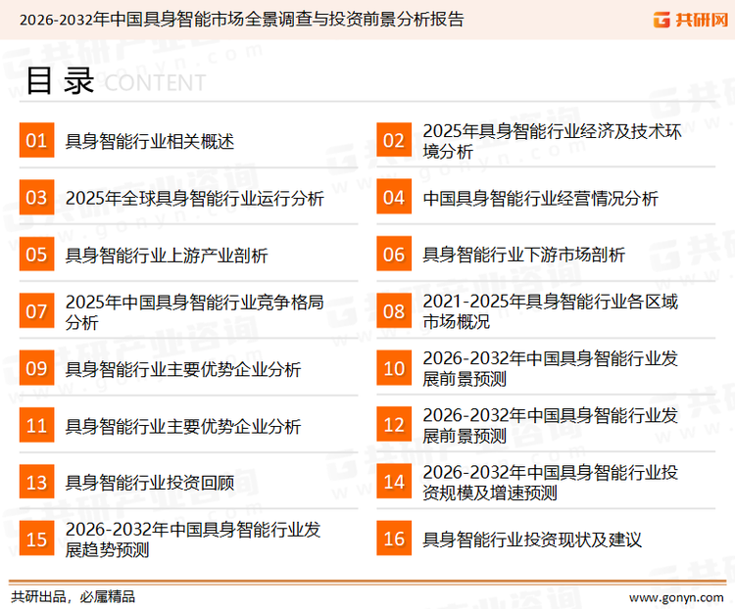Click the report title at the top

click(x=241, y=19)
